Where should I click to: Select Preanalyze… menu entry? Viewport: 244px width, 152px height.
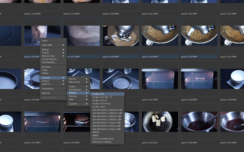point(53,88)
